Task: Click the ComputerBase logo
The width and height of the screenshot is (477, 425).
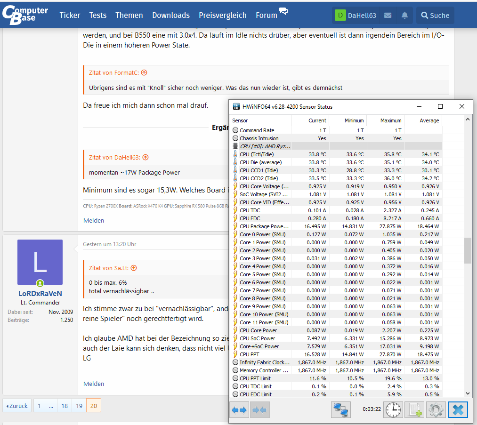Action: click(25, 15)
